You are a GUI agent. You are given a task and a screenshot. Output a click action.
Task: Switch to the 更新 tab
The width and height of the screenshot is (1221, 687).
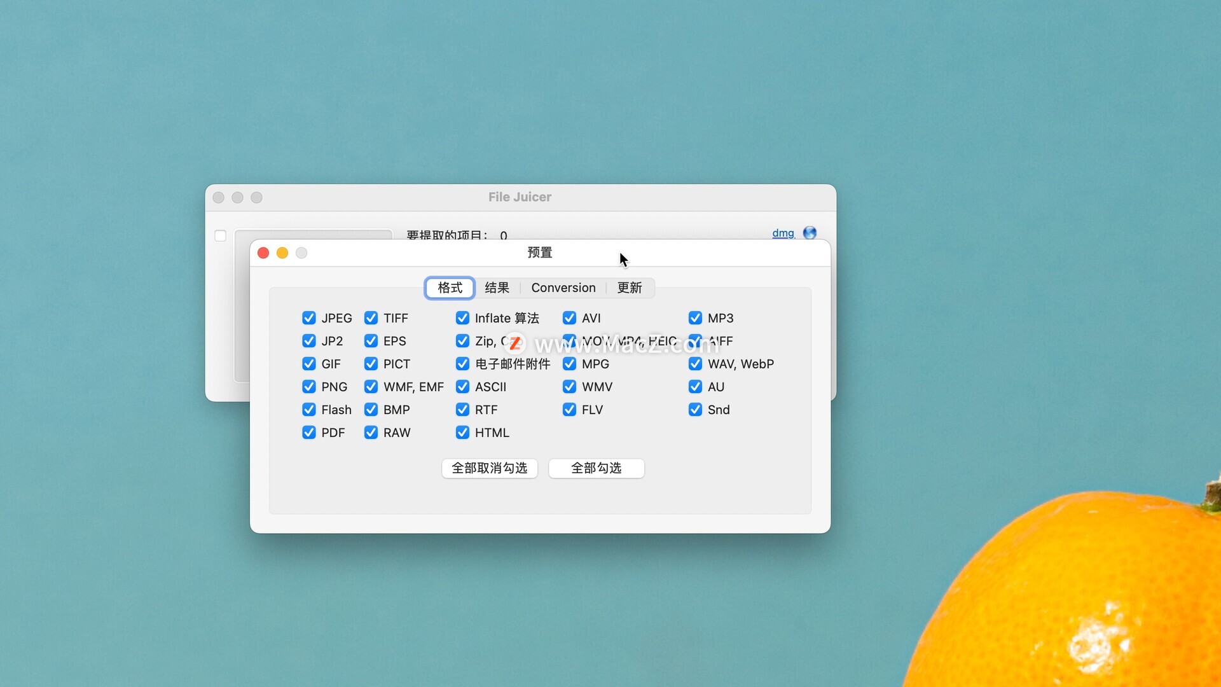pyautogui.click(x=630, y=288)
